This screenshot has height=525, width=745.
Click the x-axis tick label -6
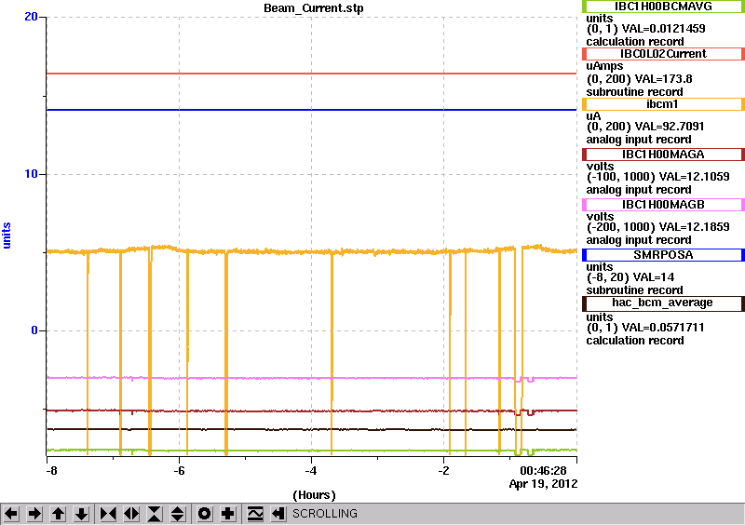pos(179,471)
